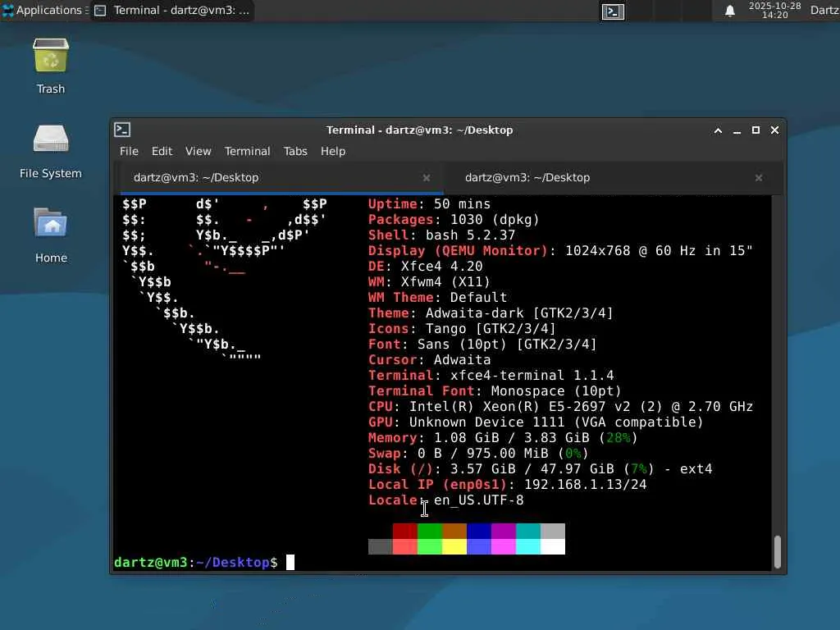Click the "WM Theme: Default" line
This screenshot has height=630, width=840.
pyautogui.click(x=437, y=297)
